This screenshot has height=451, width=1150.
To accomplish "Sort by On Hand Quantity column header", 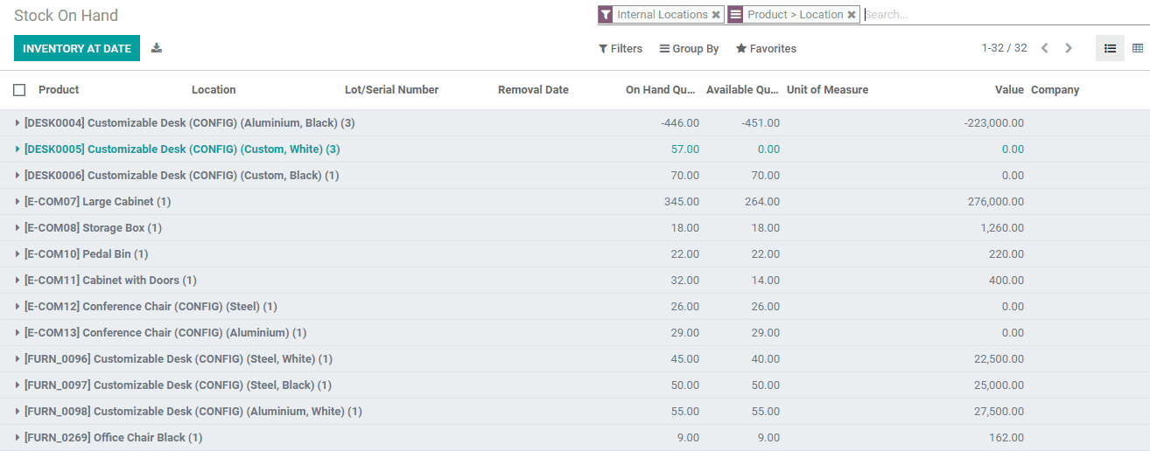I will click(x=661, y=90).
